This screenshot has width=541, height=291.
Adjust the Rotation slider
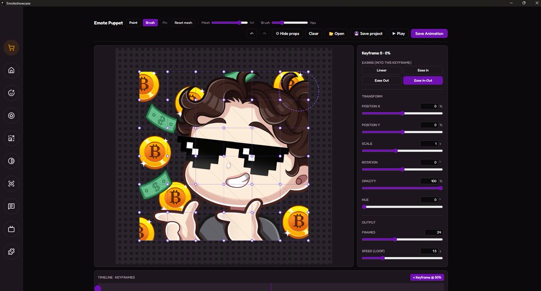(x=402, y=169)
